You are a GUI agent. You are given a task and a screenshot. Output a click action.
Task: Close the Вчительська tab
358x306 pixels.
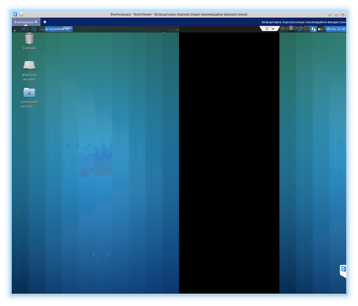click(x=36, y=22)
